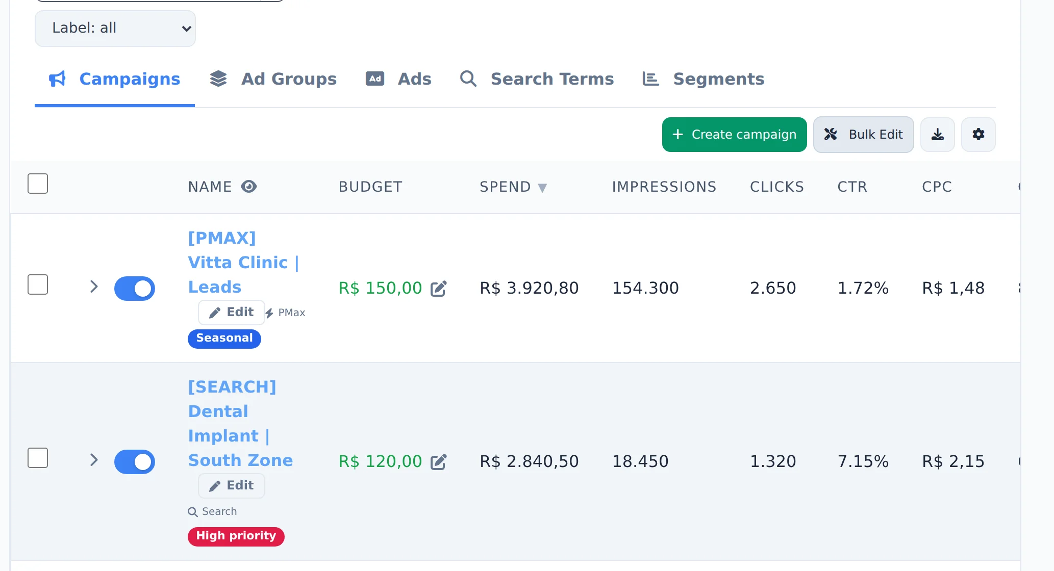Tick the select-all checkbox in table header
Image resolution: width=1054 pixels, height=571 pixels.
click(38, 184)
